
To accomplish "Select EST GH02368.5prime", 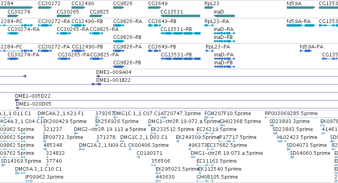I will 240,121.
